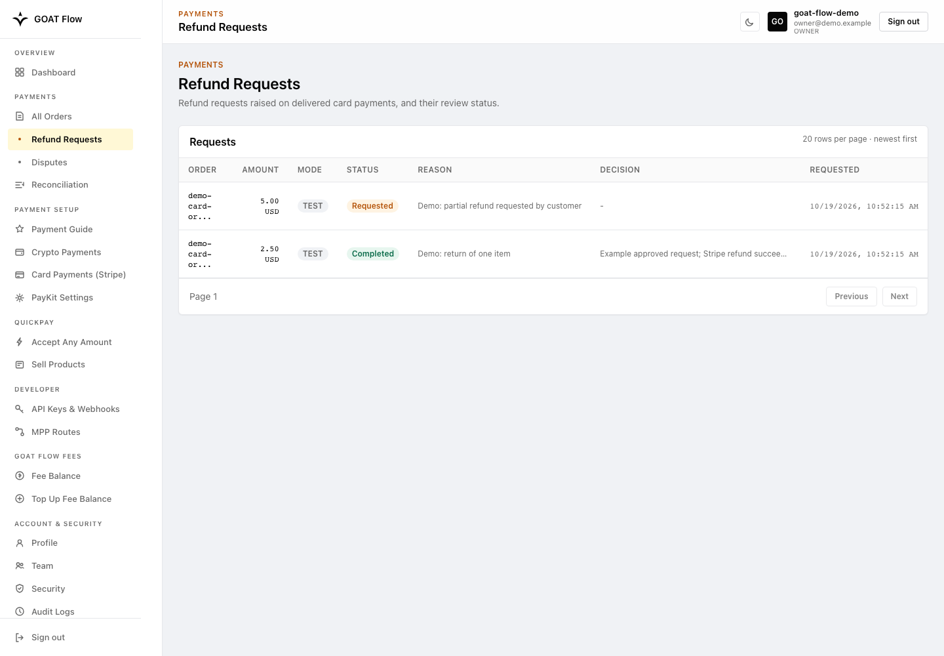Click the Sign out button in the header

(x=903, y=22)
